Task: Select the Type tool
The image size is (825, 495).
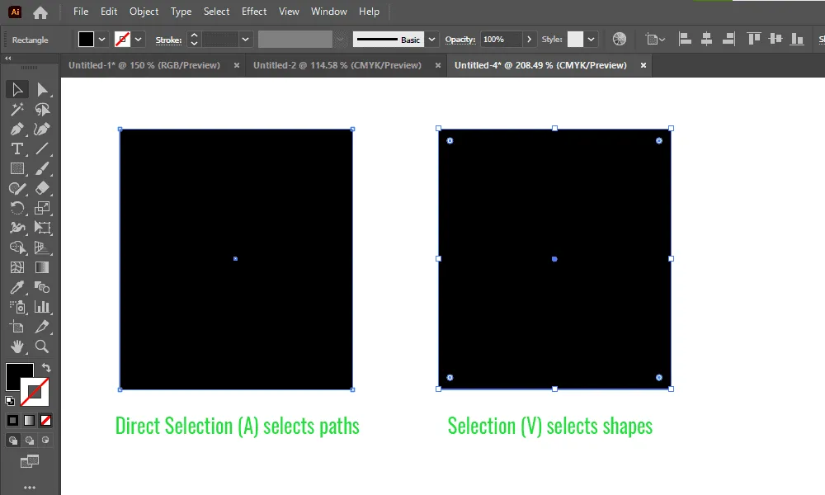Action: tap(16, 148)
